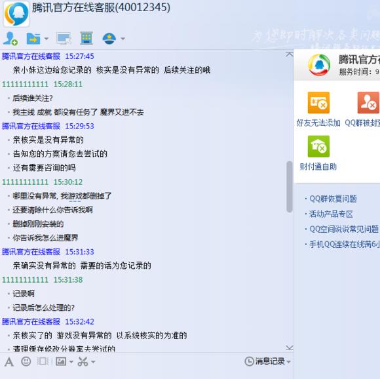Click message 删掉刚刚安装的
Image resolution: width=380 pixels, height=379 pixels.
(x=38, y=224)
